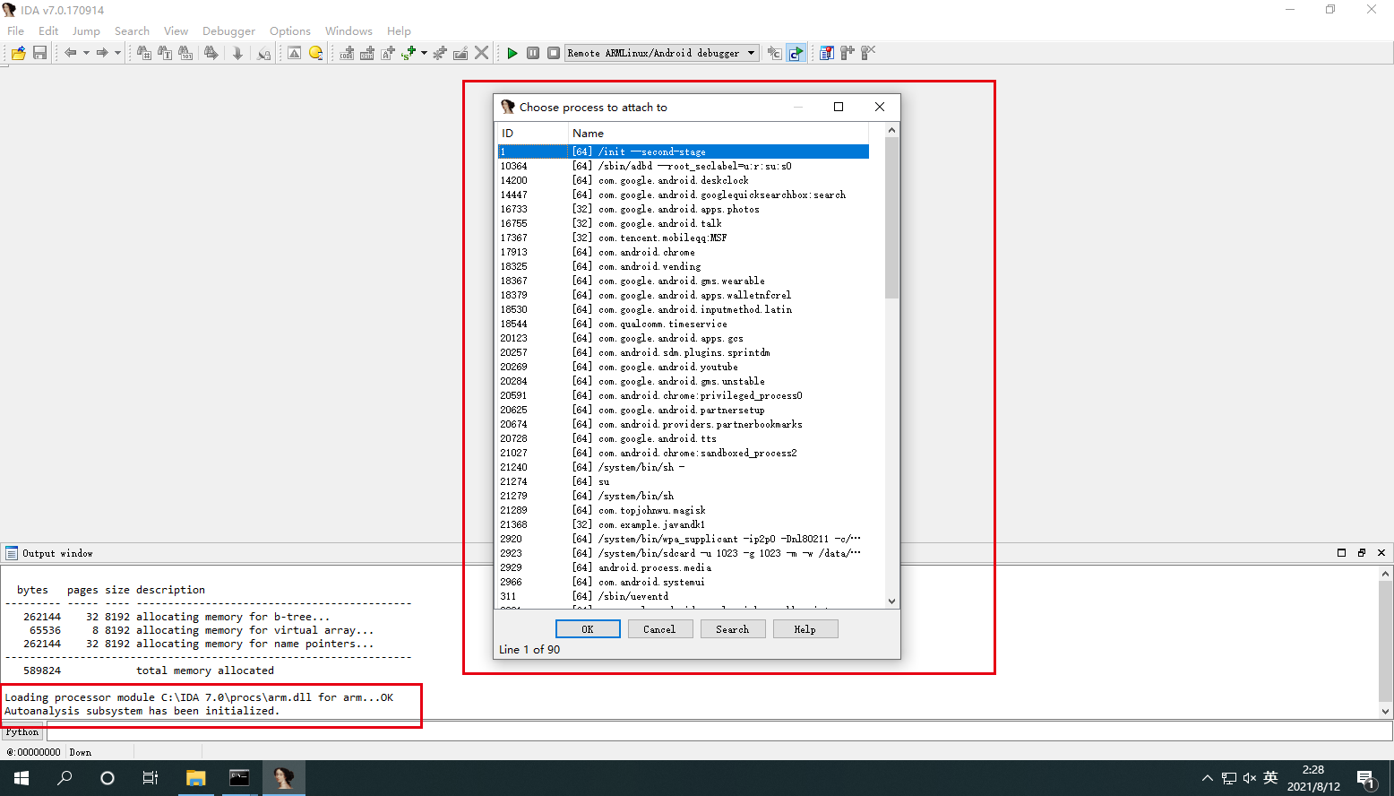Click the add watch/tracing plus icon
Image resolution: width=1394 pixels, height=796 pixels.
point(847,53)
